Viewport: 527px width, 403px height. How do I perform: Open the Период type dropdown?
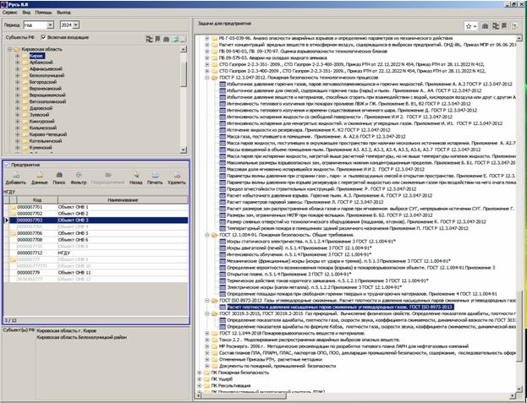pyautogui.click(x=50, y=25)
